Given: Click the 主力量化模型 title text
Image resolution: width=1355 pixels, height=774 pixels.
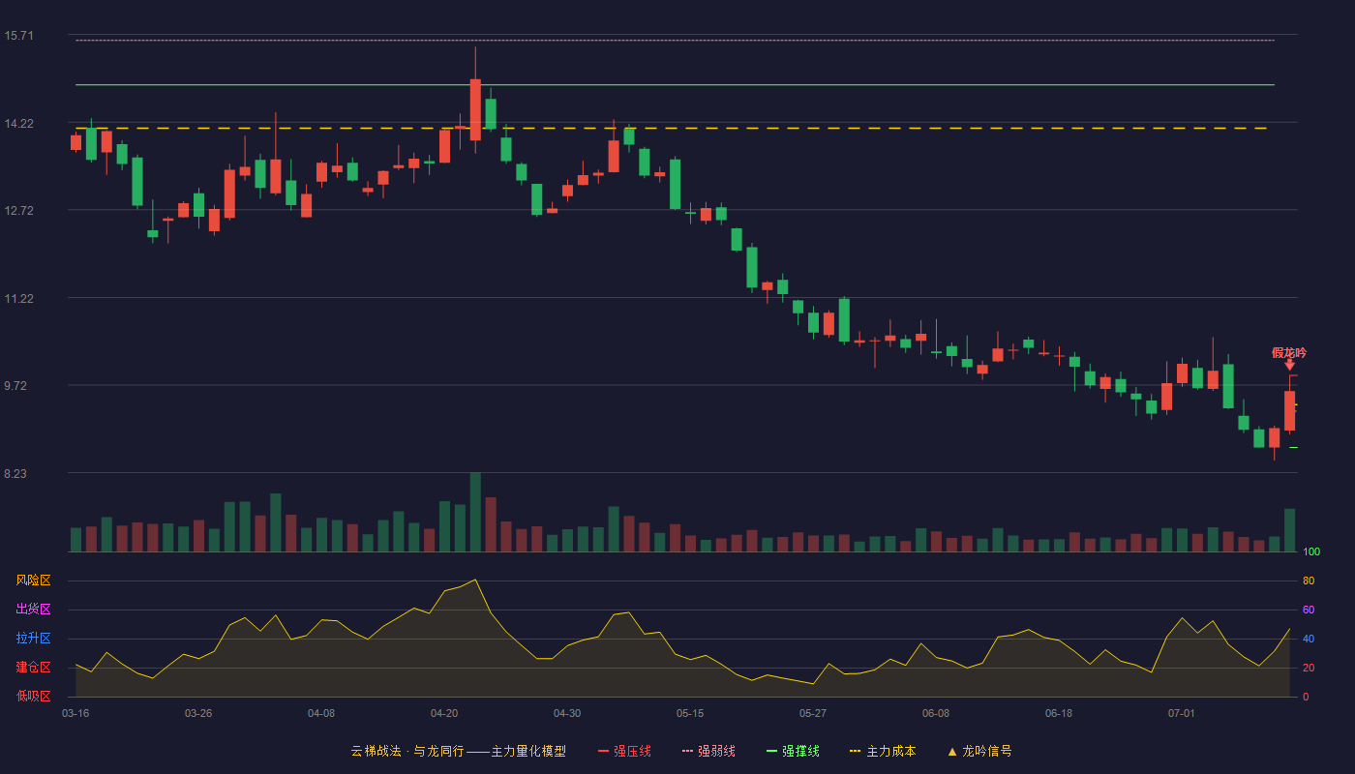Looking at the screenshot, I should pyautogui.click(x=528, y=751).
